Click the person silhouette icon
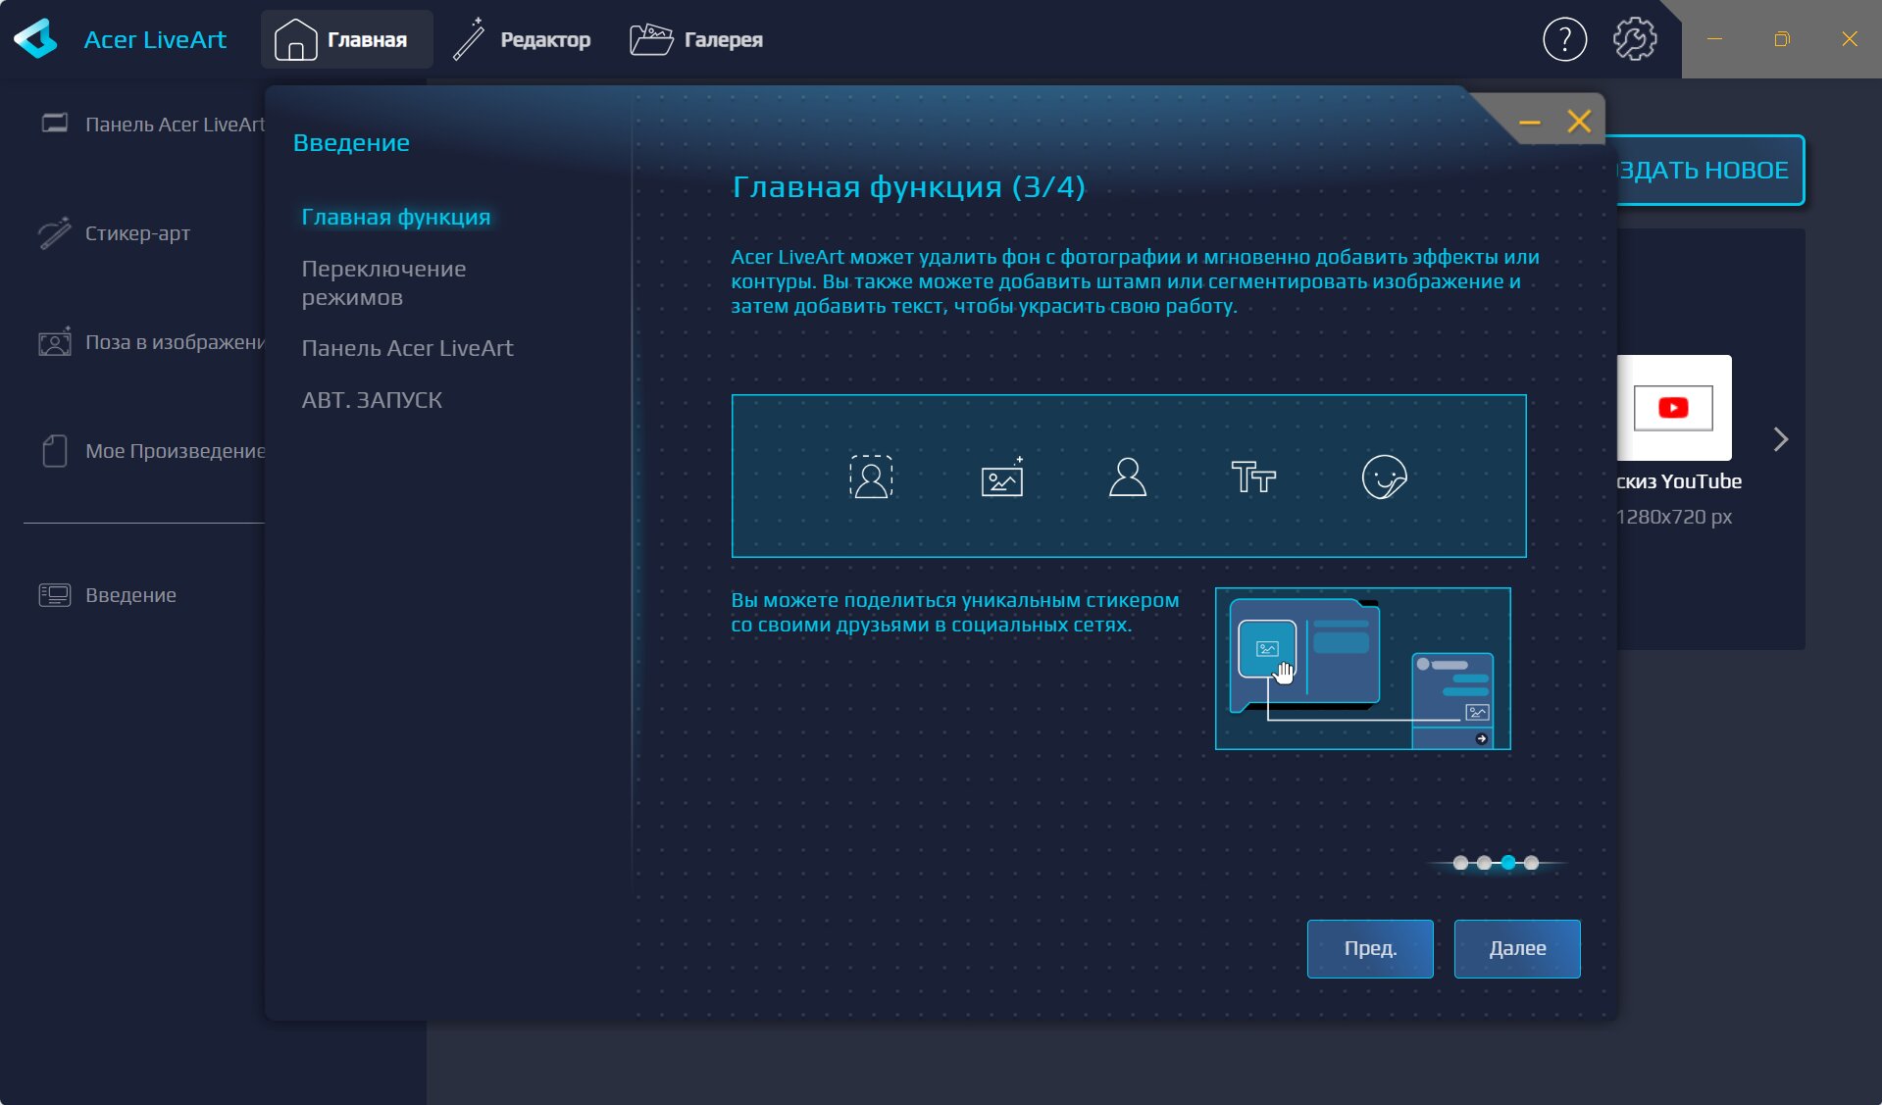 tap(1127, 477)
